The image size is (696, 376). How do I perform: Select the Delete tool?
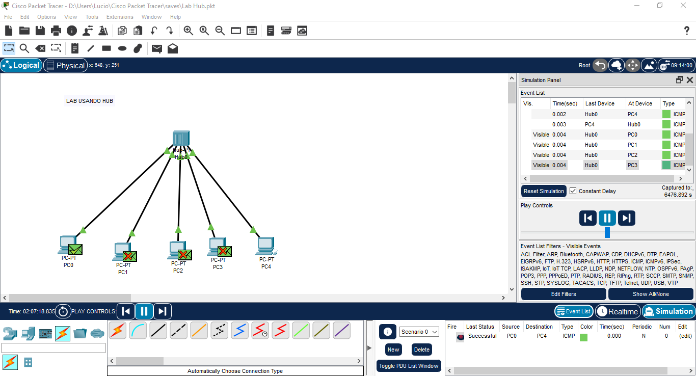coord(40,48)
